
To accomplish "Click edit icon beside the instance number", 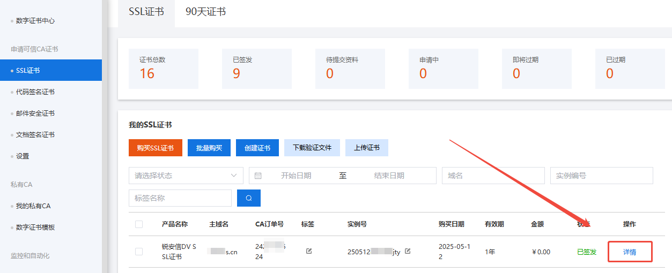I will pos(408,251).
